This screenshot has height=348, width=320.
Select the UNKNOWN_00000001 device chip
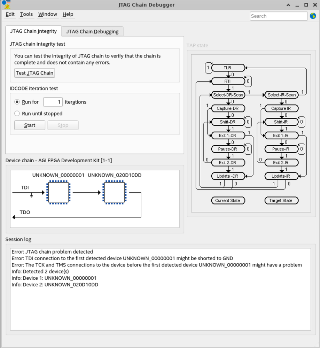click(58, 192)
